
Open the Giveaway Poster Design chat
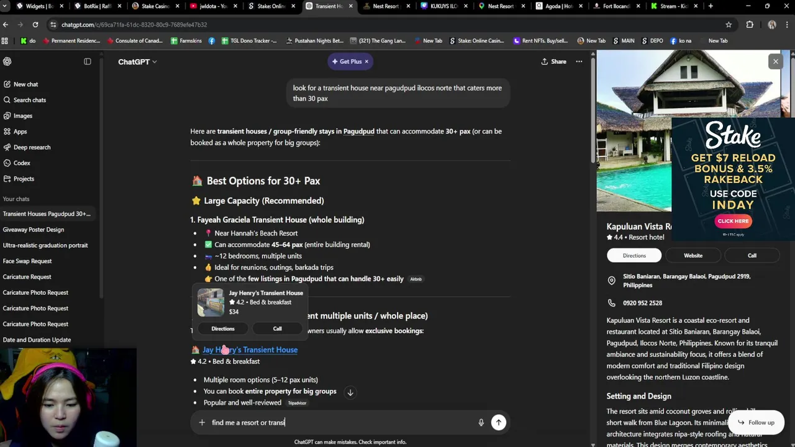click(34, 230)
